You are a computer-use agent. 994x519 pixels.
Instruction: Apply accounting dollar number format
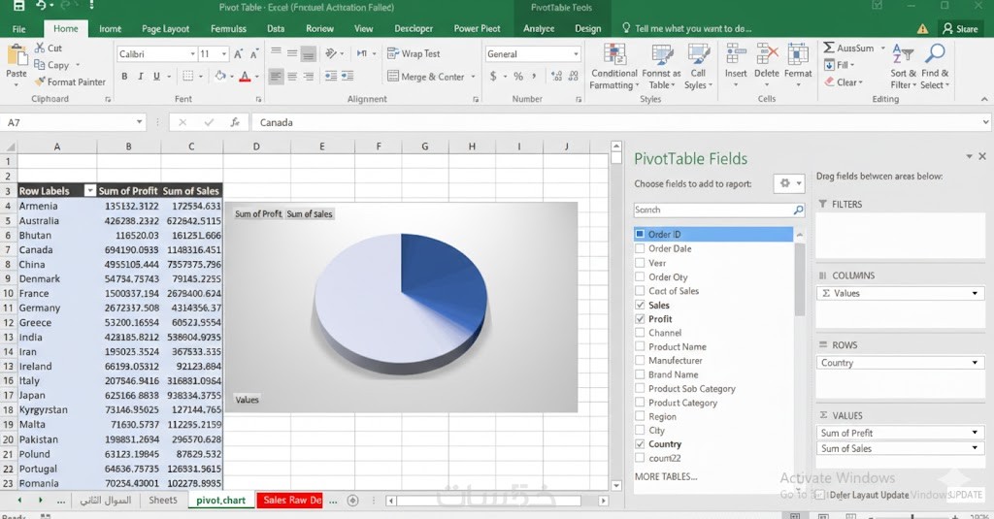[x=493, y=76]
